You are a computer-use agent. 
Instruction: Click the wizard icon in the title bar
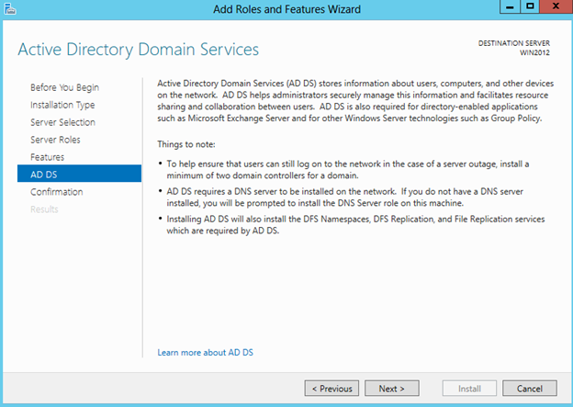[x=10, y=8]
